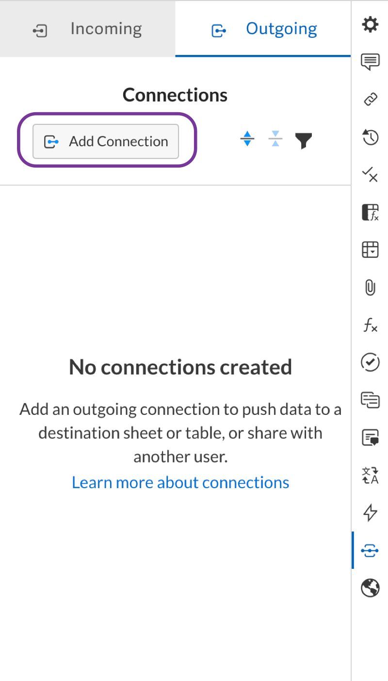Click the checkmark and X validation icon
The image size is (388, 681).
370,174
